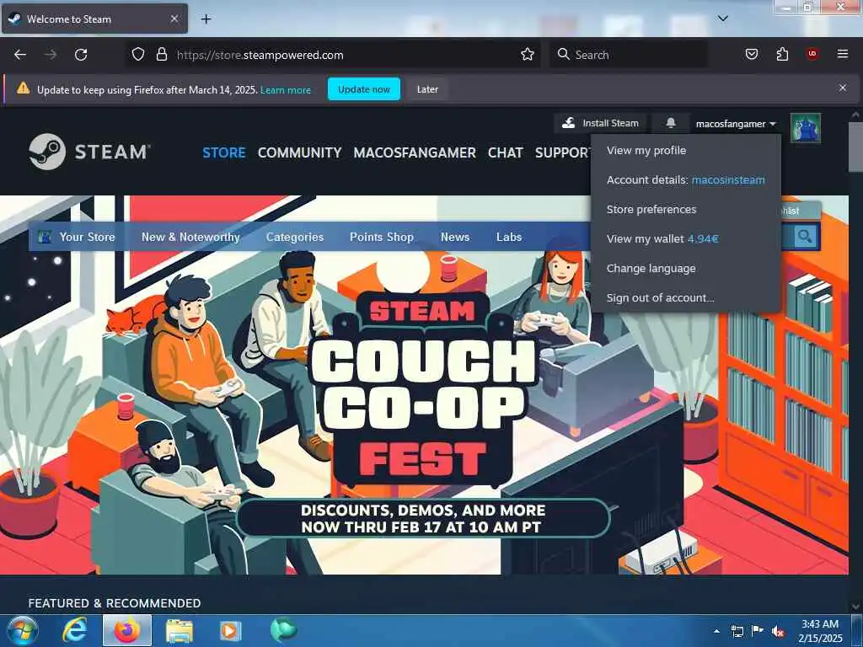Click the Firefox taskbar icon
This screenshot has width=863, height=647.
(127, 630)
